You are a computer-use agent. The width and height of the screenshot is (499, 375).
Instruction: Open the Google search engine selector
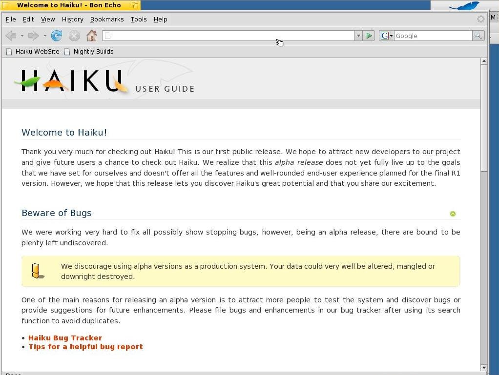click(x=387, y=36)
